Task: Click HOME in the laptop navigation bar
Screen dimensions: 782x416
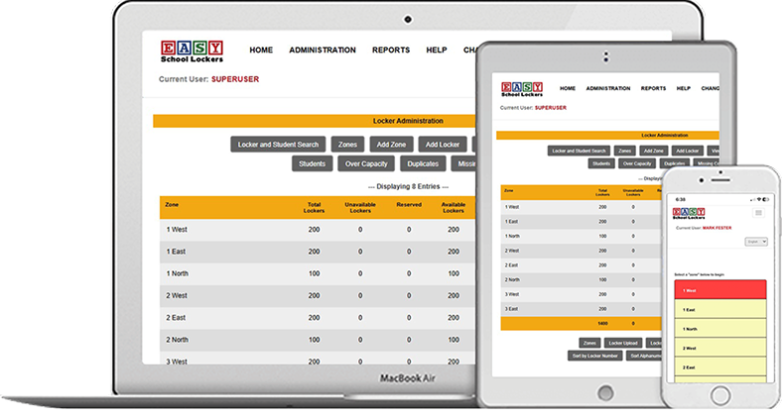Action: pos(261,51)
